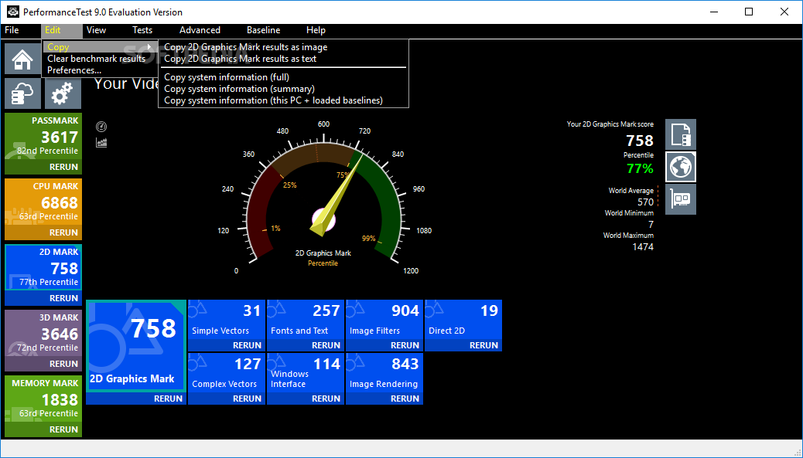This screenshot has width=803, height=458.
Task: Select the large 2D Graphics Mark tile
Action: pos(136,346)
